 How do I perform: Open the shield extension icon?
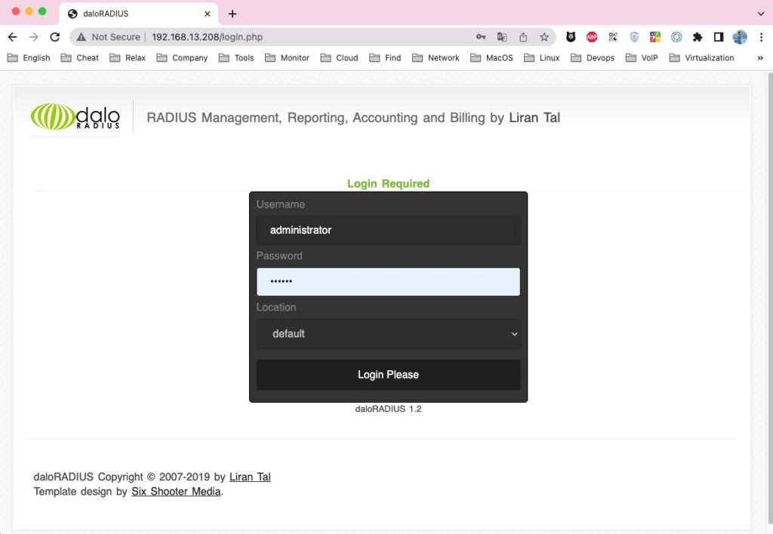click(x=634, y=37)
